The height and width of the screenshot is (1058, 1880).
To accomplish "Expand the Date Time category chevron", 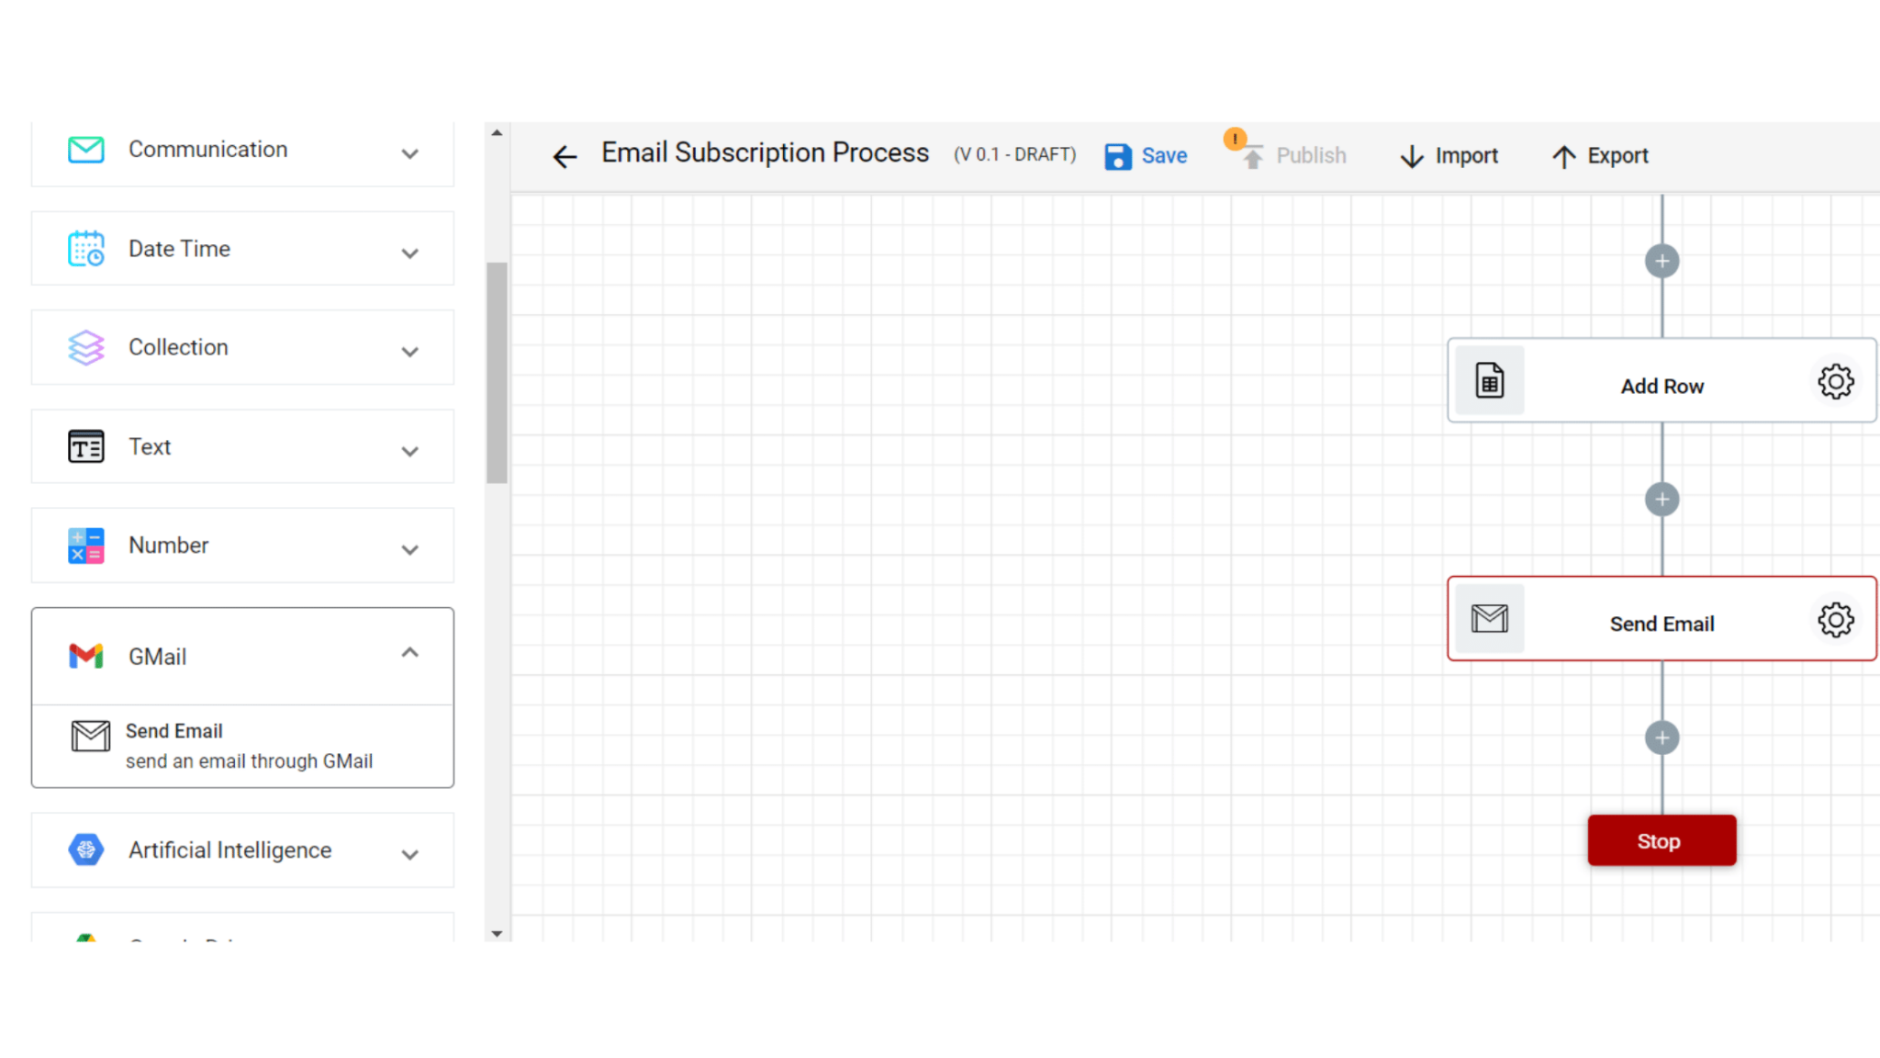I will pos(410,253).
